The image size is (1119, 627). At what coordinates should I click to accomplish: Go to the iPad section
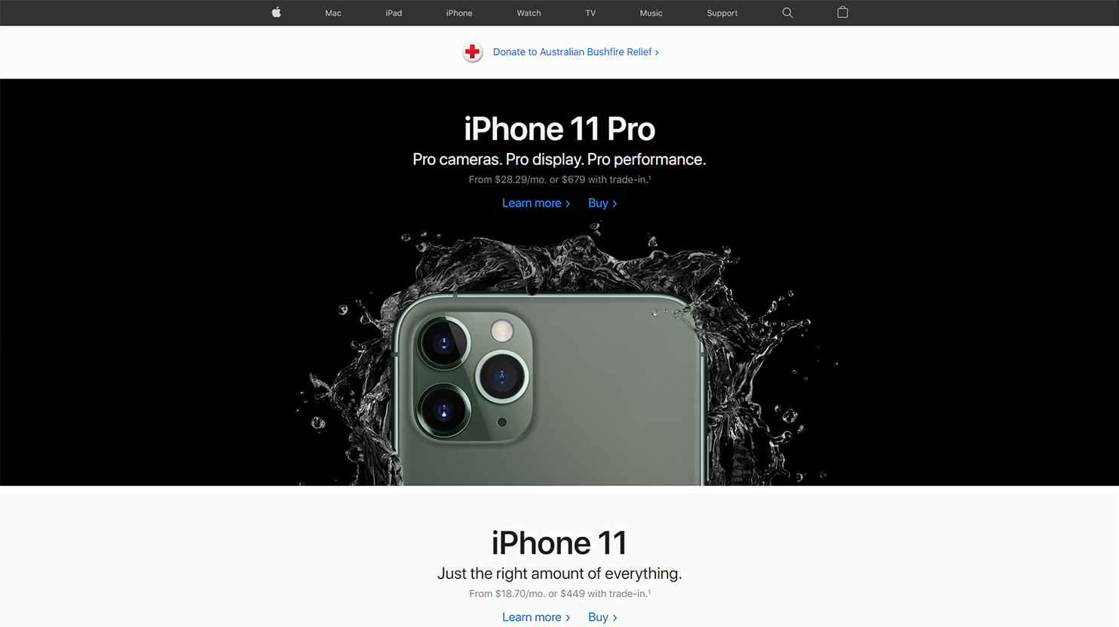(394, 13)
